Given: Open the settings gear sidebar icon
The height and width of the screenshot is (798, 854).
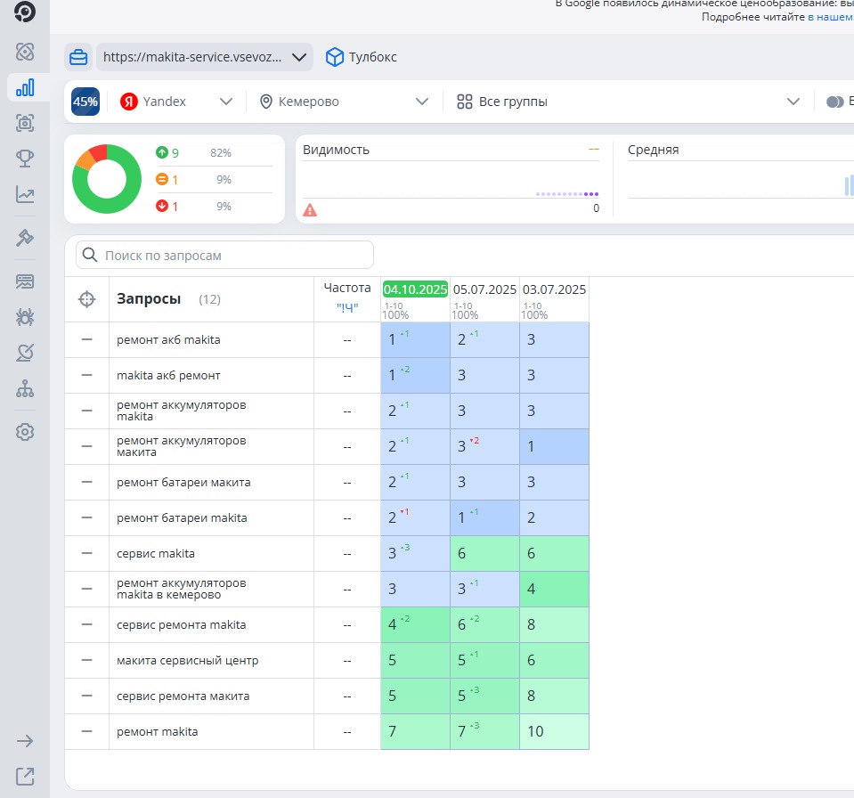Looking at the screenshot, I should click(25, 432).
